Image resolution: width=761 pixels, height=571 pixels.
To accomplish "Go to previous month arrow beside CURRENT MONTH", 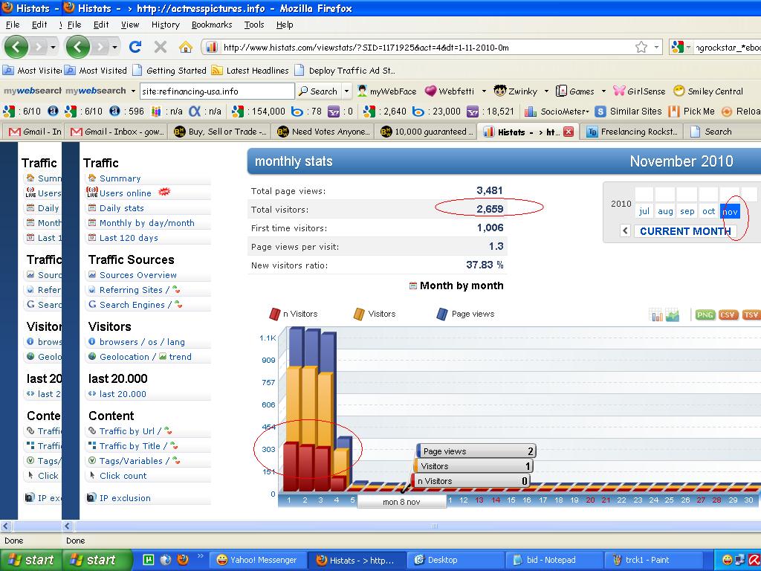I will pos(625,231).
